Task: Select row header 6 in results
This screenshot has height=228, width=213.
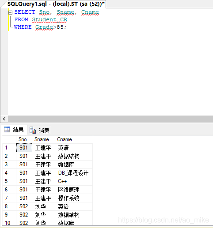Action: tap(9, 190)
